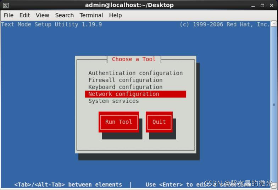The height and width of the screenshot is (190, 278).
Task: Click the Quit button
Action: [x=159, y=122]
